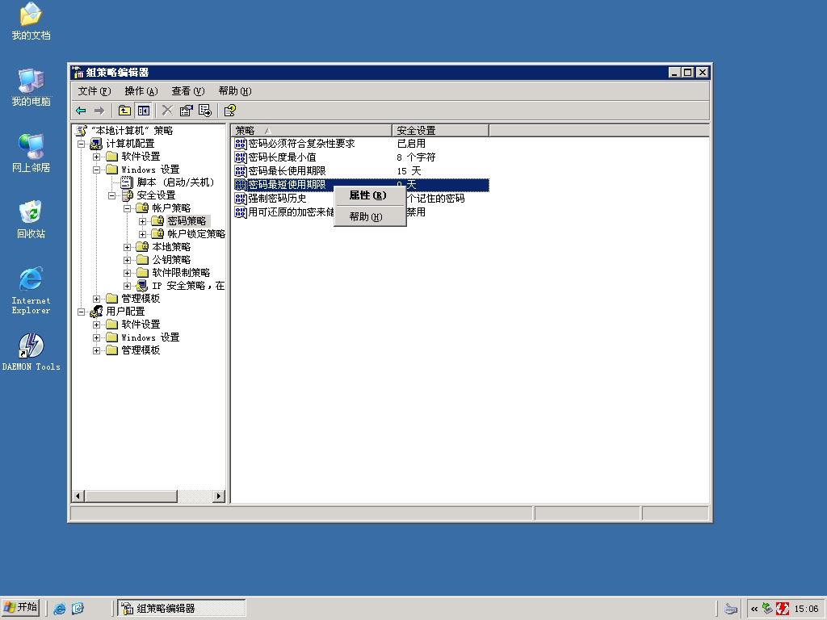Select 管理模板 under 计算机配置
Screen dimensions: 827x620
[141, 299]
